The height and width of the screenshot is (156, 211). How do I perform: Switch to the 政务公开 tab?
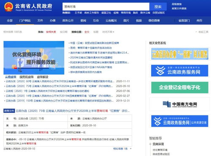(68, 21)
